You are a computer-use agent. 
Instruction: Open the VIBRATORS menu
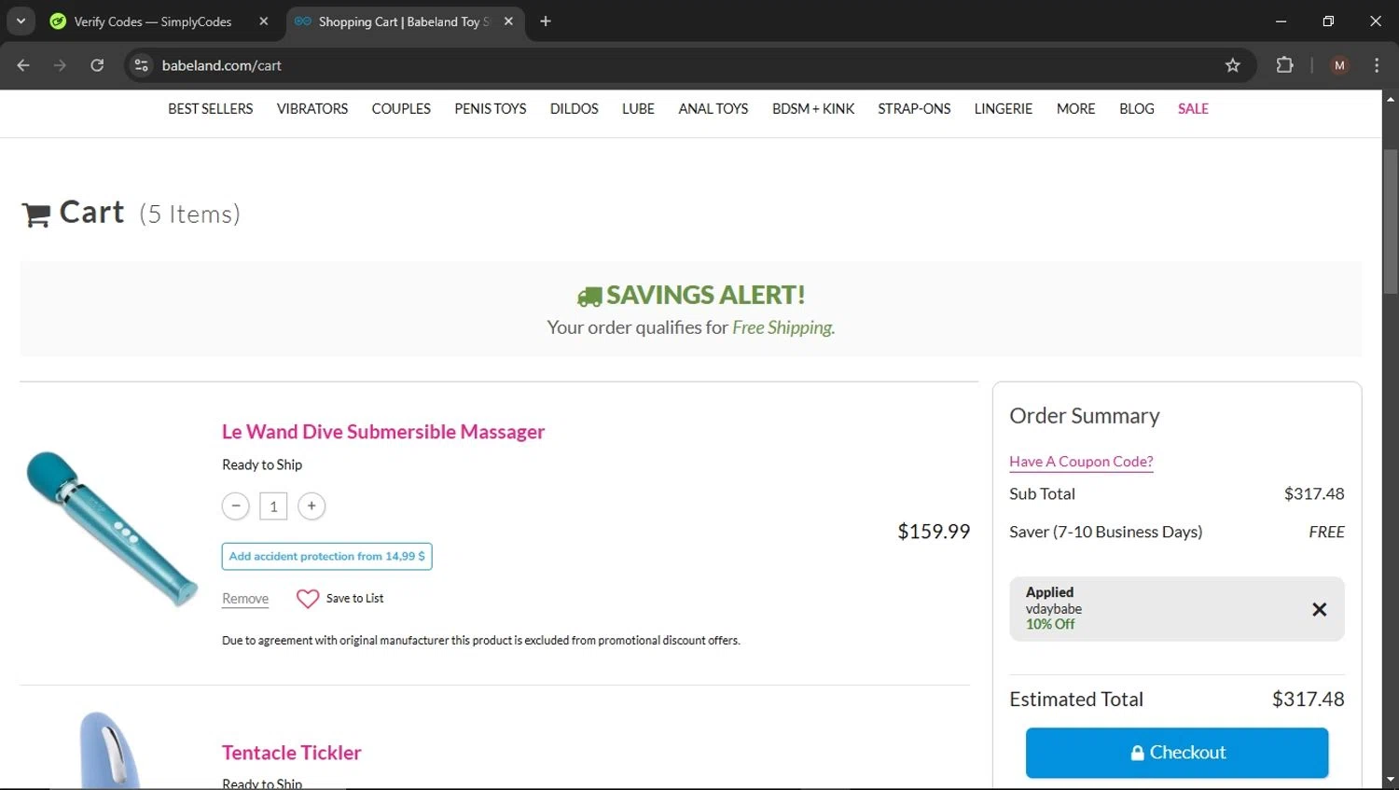pos(312,109)
